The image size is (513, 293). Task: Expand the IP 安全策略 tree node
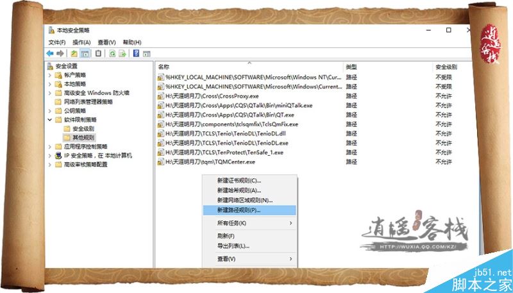click(50, 156)
